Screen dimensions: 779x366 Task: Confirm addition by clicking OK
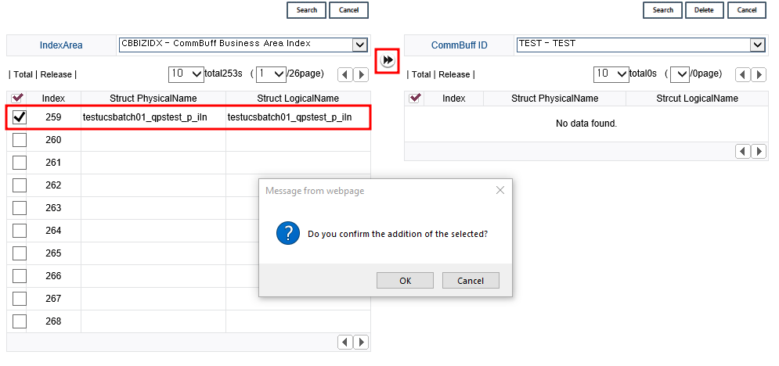[405, 281]
